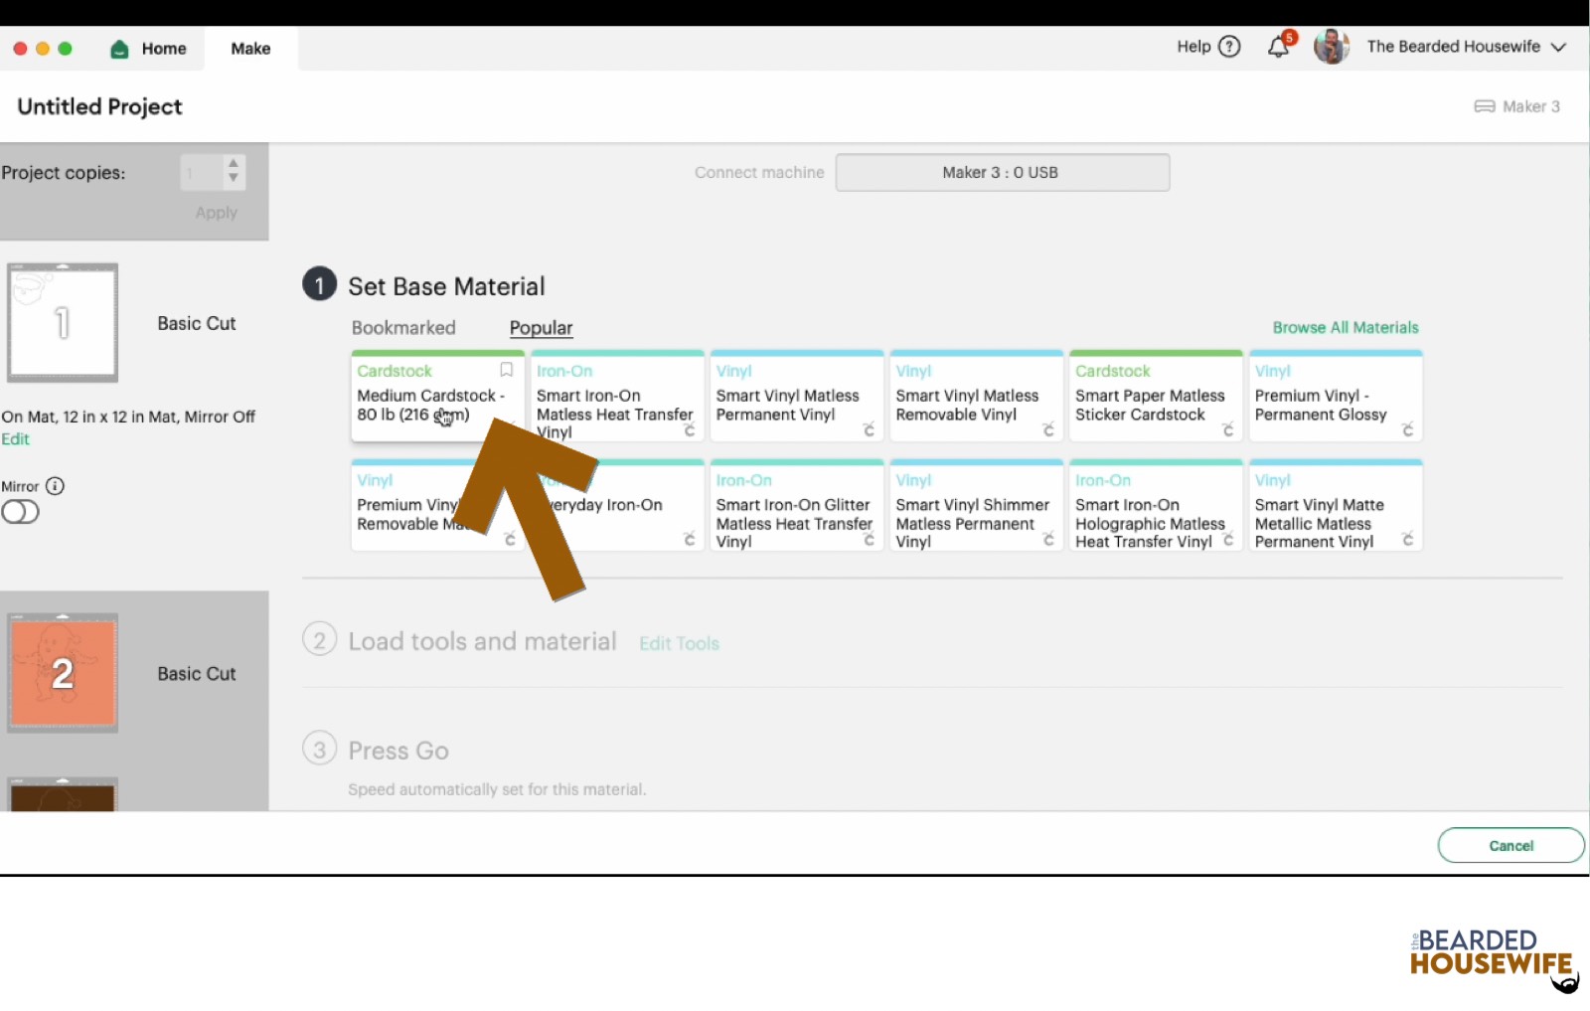
Task: Click Cricut icon on Premium Vinyl Removable card
Action: pyautogui.click(x=510, y=539)
